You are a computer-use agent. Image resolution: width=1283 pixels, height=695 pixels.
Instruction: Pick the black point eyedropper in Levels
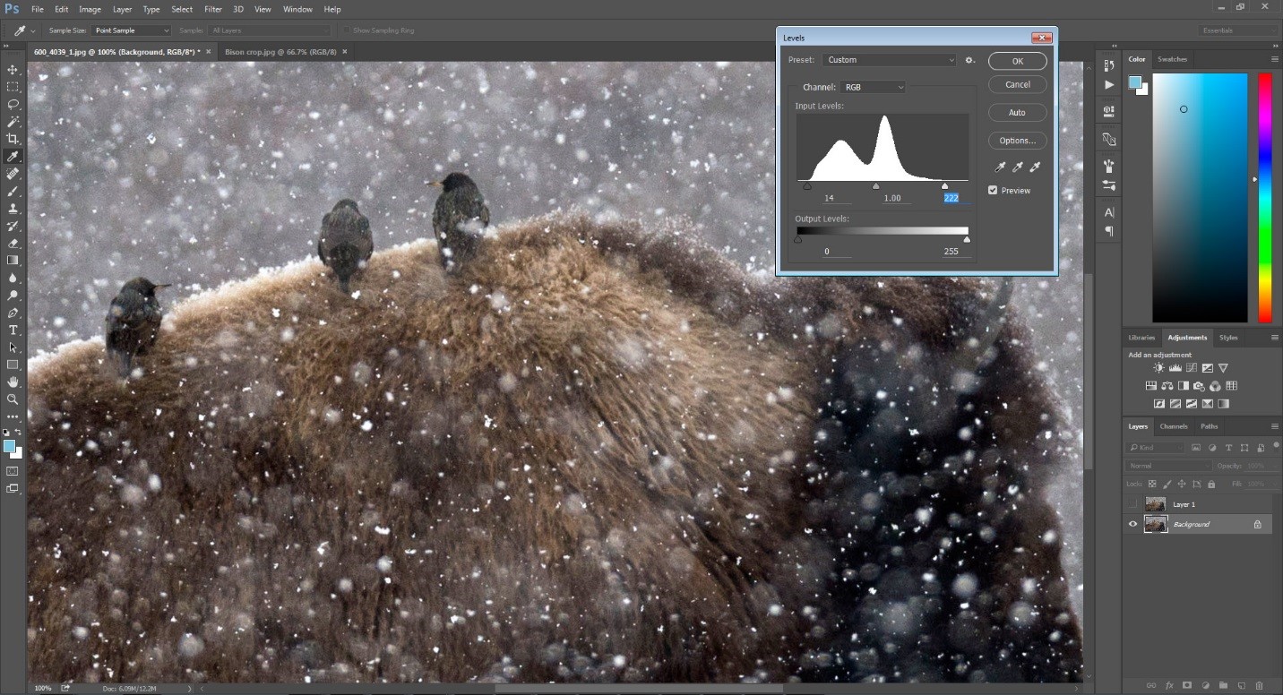1001,167
